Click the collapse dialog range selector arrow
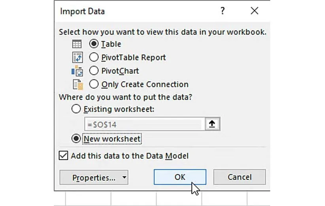The height and width of the screenshot is (206, 325). 212,124
